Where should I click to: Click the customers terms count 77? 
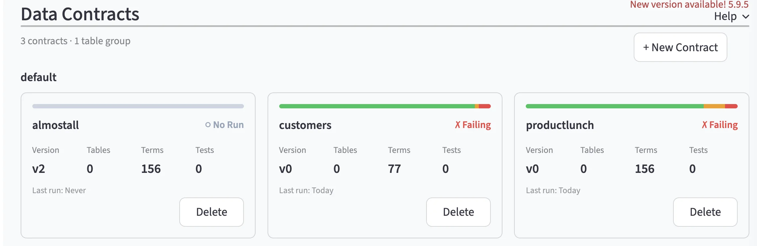tap(394, 169)
